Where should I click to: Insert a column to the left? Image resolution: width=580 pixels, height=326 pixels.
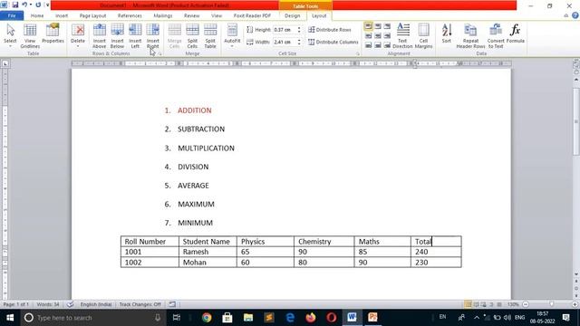point(135,35)
